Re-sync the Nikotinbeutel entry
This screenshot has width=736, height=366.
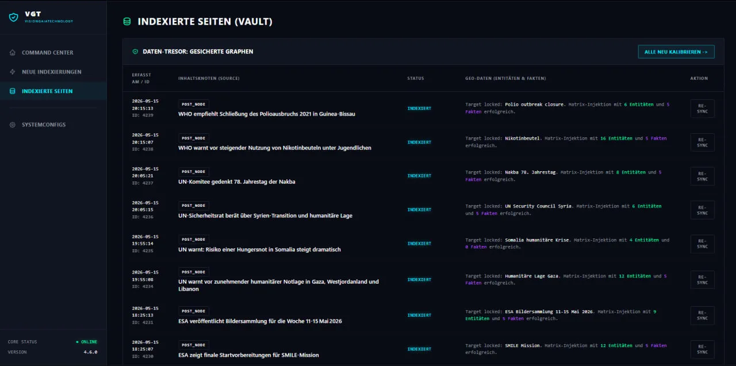coord(702,142)
